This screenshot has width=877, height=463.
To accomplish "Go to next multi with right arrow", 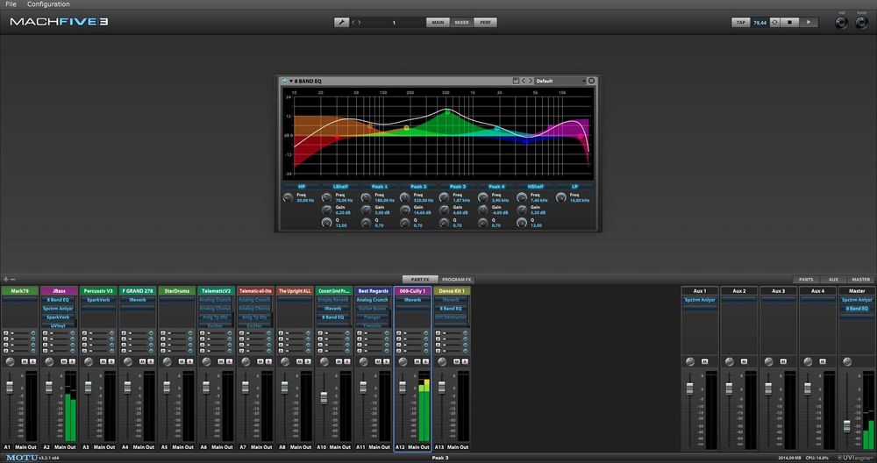I will coord(359,23).
